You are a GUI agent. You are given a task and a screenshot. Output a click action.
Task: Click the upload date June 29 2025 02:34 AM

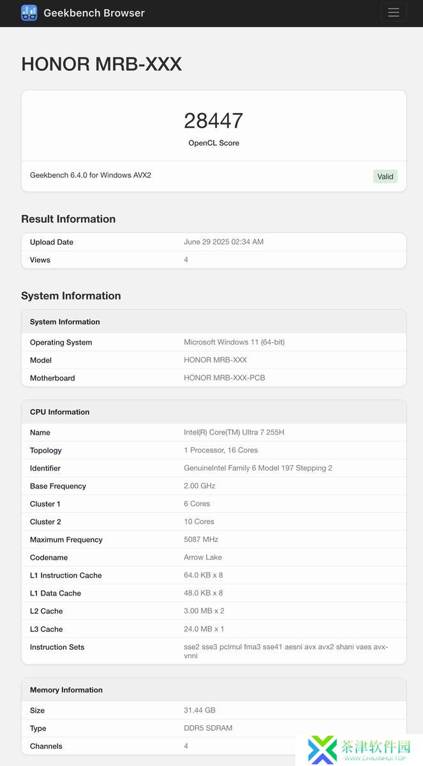coord(224,242)
